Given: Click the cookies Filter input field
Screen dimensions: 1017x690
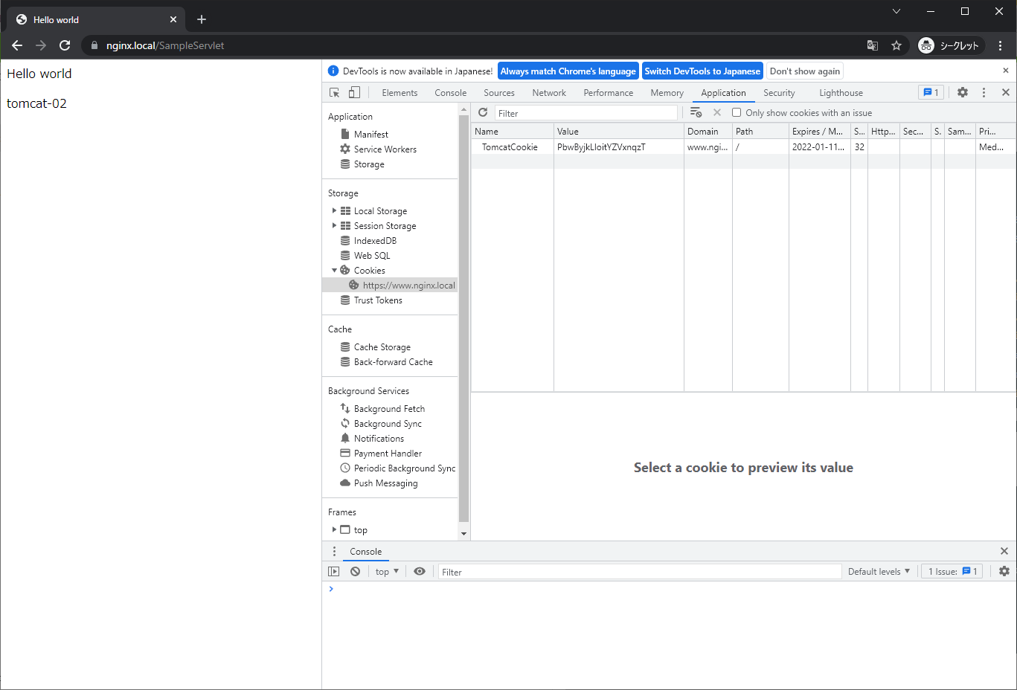Looking at the screenshot, I should [x=586, y=113].
